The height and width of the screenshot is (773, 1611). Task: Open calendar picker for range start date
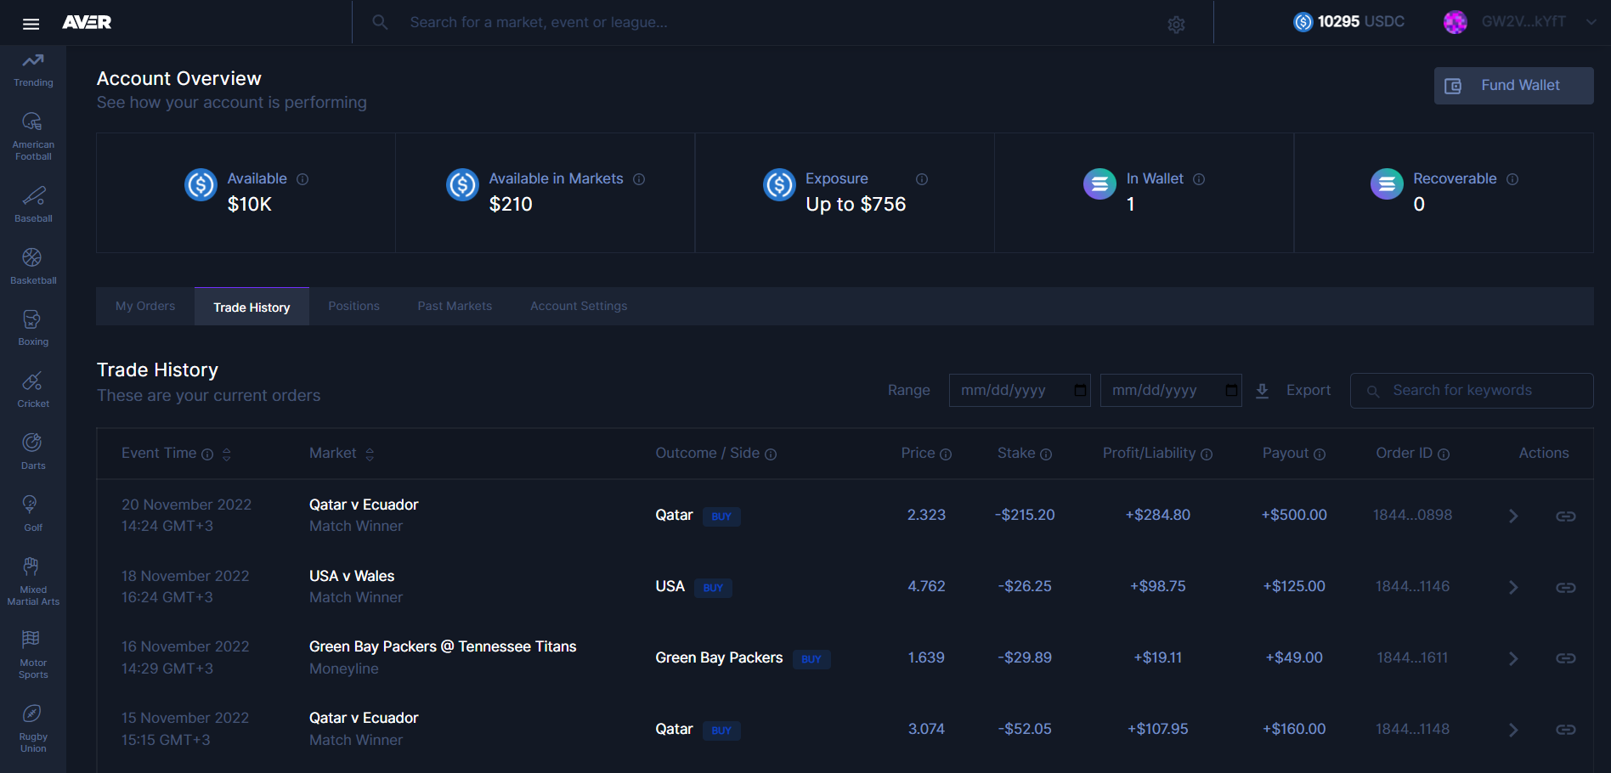click(1080, 391)
